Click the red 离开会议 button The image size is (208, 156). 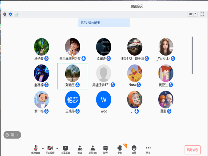[192, 150]
